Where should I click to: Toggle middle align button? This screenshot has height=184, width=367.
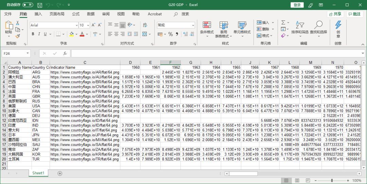click(x=116, y=25)
